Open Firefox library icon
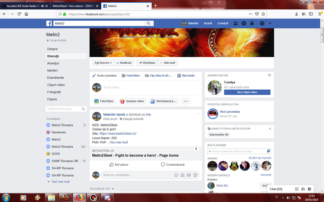 [x=304, y=14]
